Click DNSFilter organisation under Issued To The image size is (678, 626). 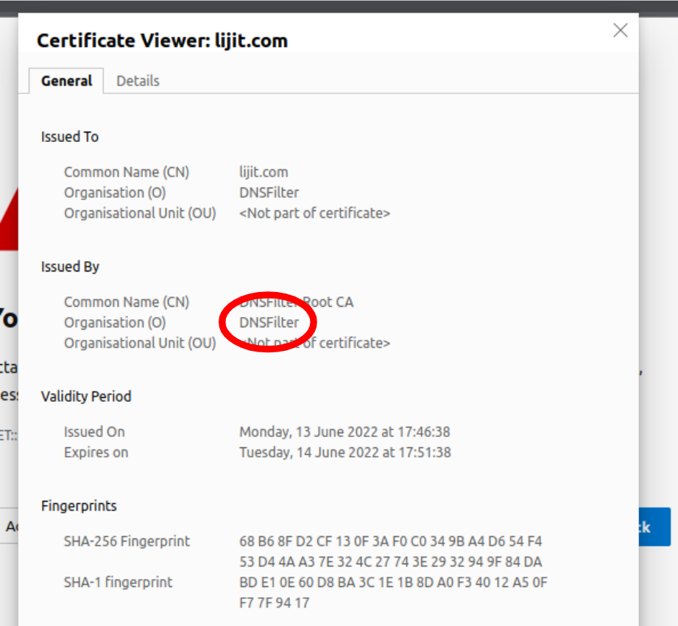[x=269, y=193]
